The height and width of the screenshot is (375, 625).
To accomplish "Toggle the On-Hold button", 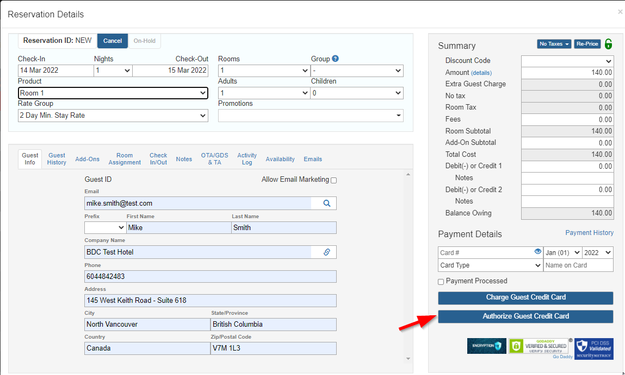I will [x=144, y=41].
